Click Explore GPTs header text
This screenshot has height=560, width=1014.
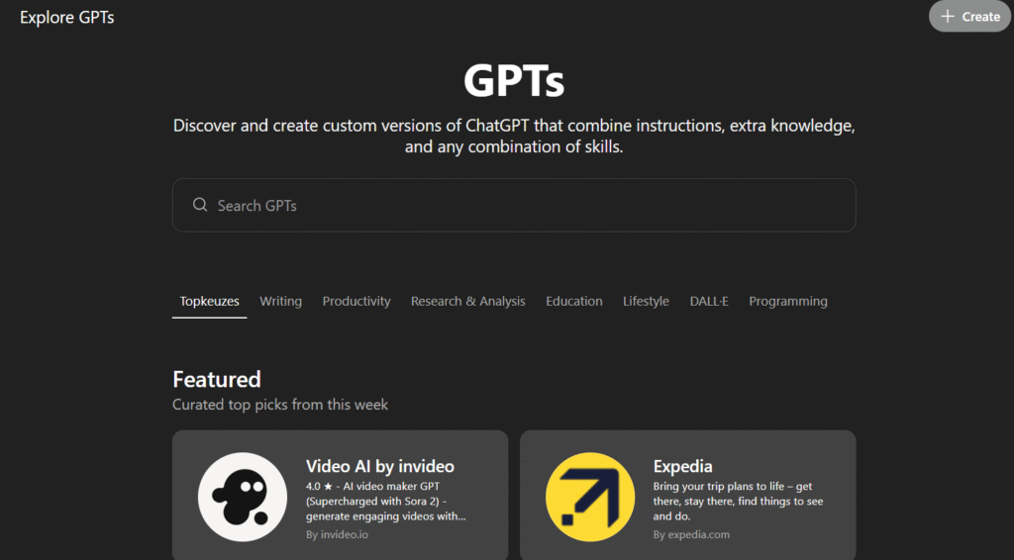pos(67,18)
